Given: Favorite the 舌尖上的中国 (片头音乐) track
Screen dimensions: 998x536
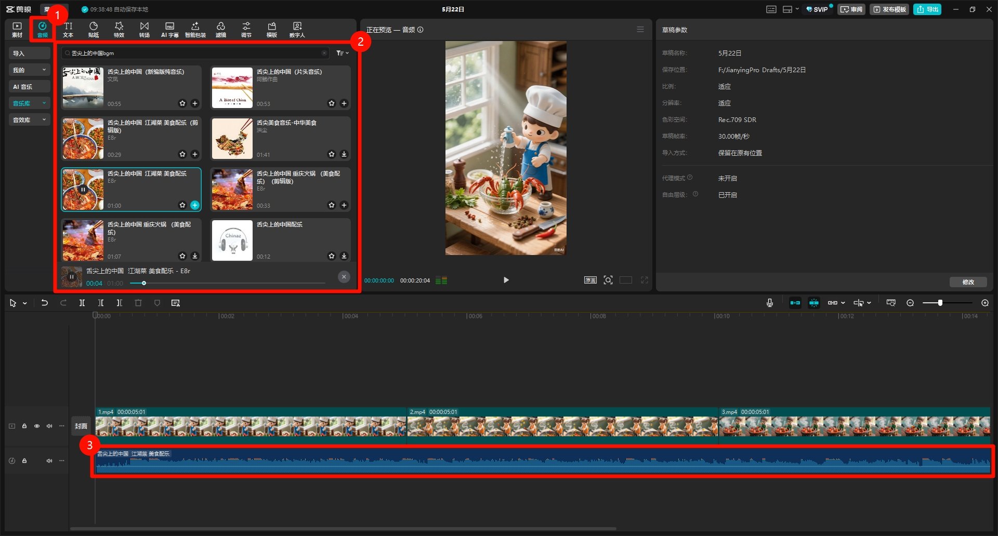Looking at the screenshot, I should [332, 103].
